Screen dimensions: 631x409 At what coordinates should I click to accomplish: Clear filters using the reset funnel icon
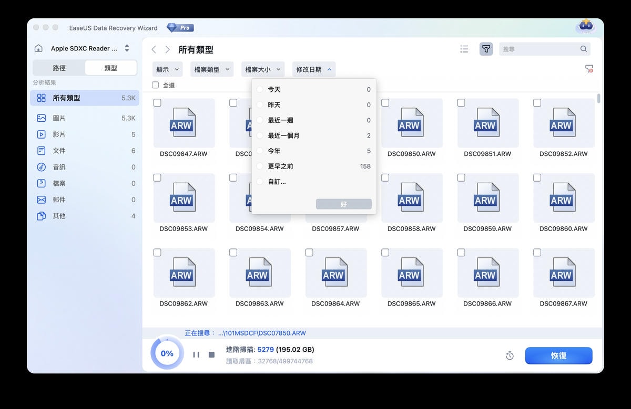coord(589,69)
